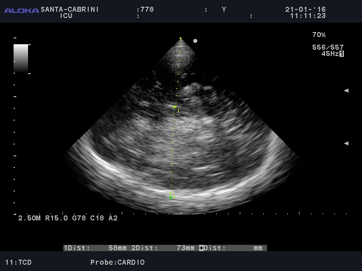
Task: Click the grayscale bar gradient
Action: (21, 58)
